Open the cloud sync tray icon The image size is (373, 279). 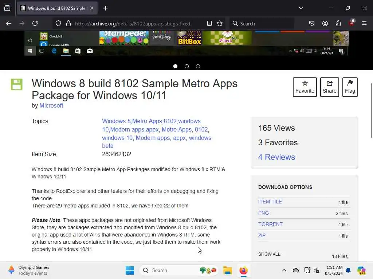click(296, 270)
